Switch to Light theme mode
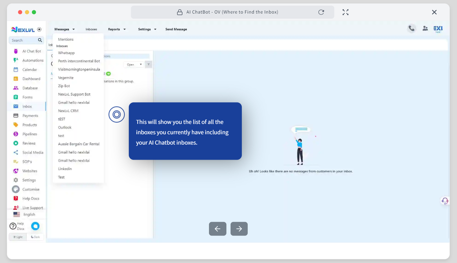The width and height of the screenshot is (457, 263). 18,237
